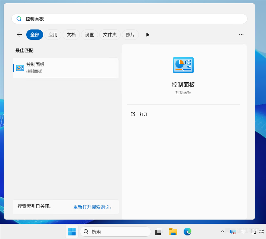266x239 pixels.
Task: Filter results by 设置
Action: [90, 35]
